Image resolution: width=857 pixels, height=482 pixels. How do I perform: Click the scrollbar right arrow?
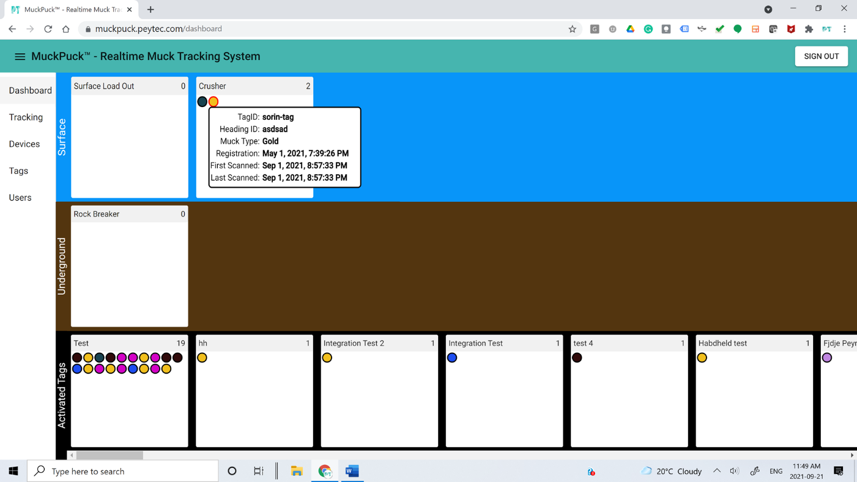pyautogui.click(x=852, y=455)
